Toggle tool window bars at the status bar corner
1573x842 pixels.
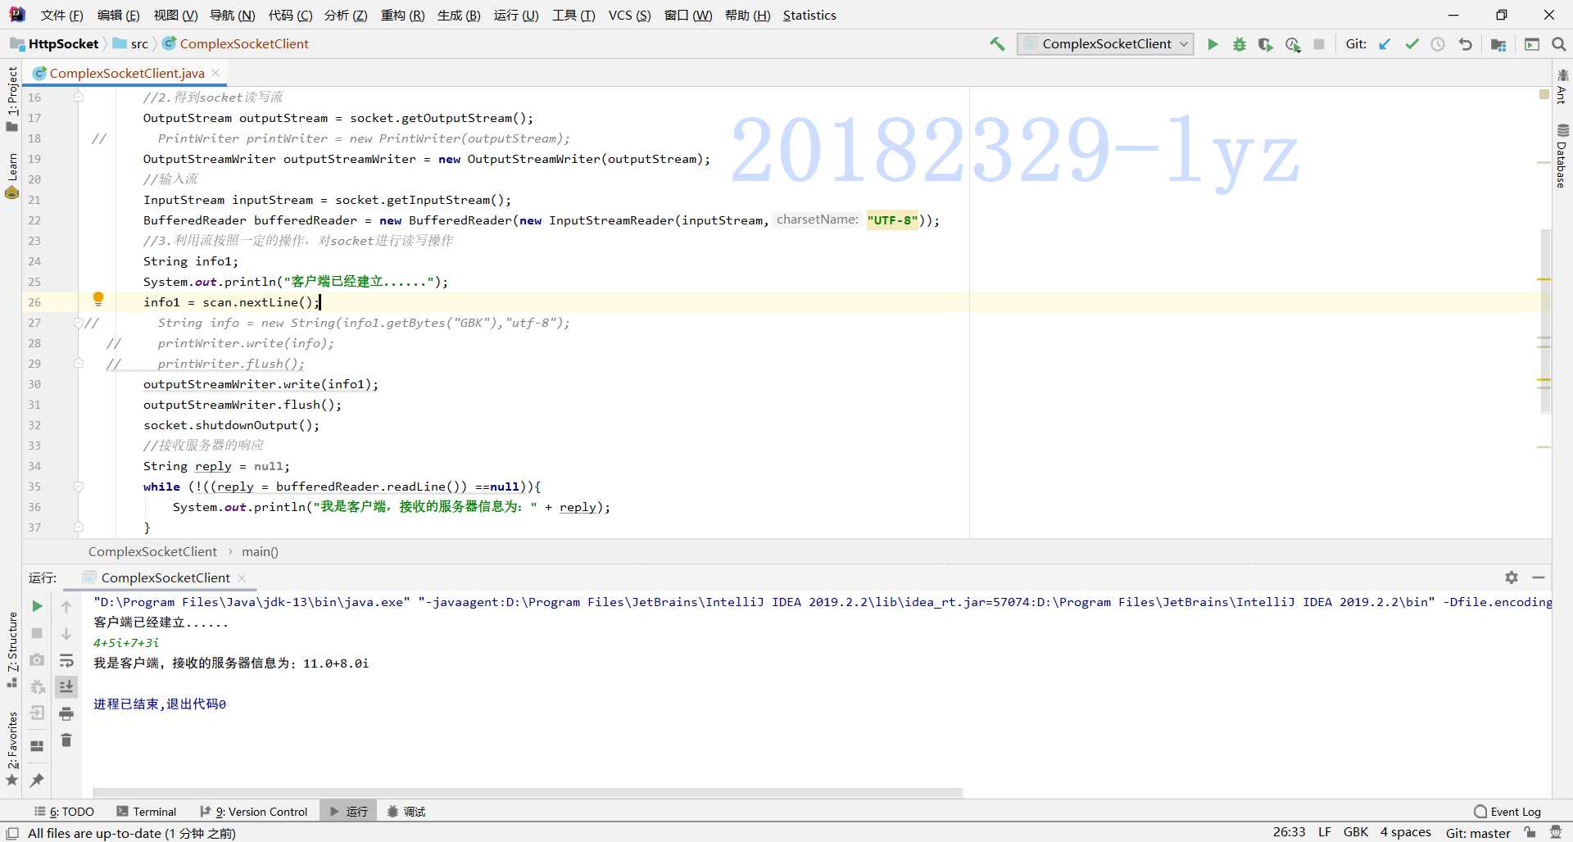pyautogui.click(x=12, y=833)
